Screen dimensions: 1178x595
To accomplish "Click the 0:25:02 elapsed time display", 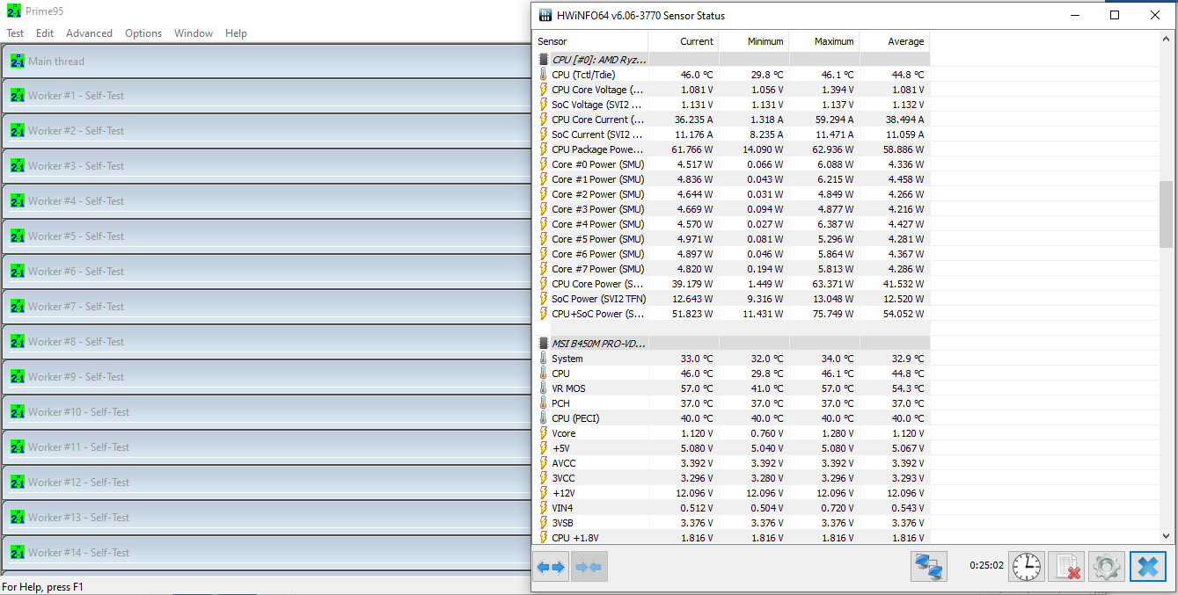I will (986, 566).
